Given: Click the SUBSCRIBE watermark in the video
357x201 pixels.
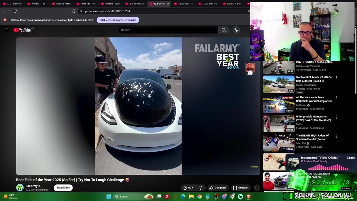Looking at the screenshot, I should click(x=254, y=167).
